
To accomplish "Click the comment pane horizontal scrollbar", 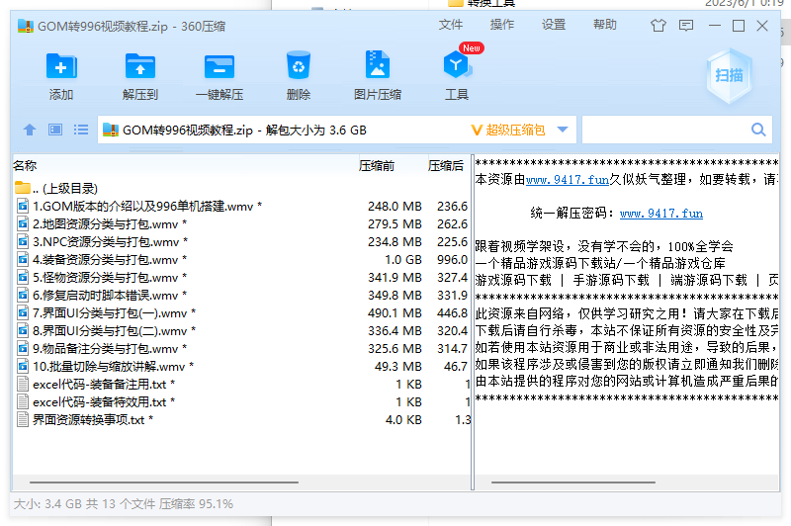I will pos(573,482).
